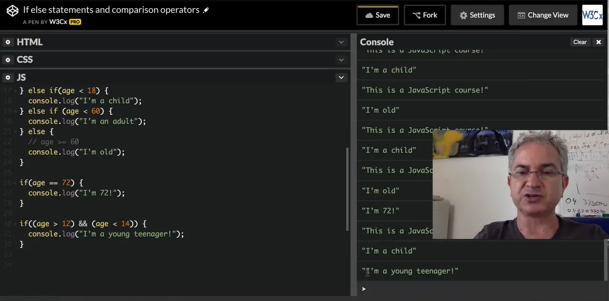The height and width of the screenshot is (301, 609).
Task: Click the console vertical scrollbar
Action: [x=607, y=260]
